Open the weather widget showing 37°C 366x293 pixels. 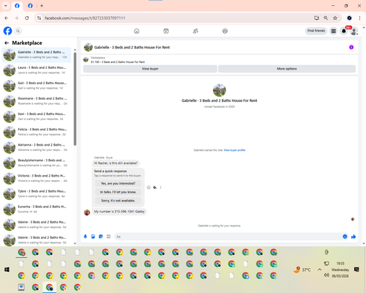click(x=302, y=270)
